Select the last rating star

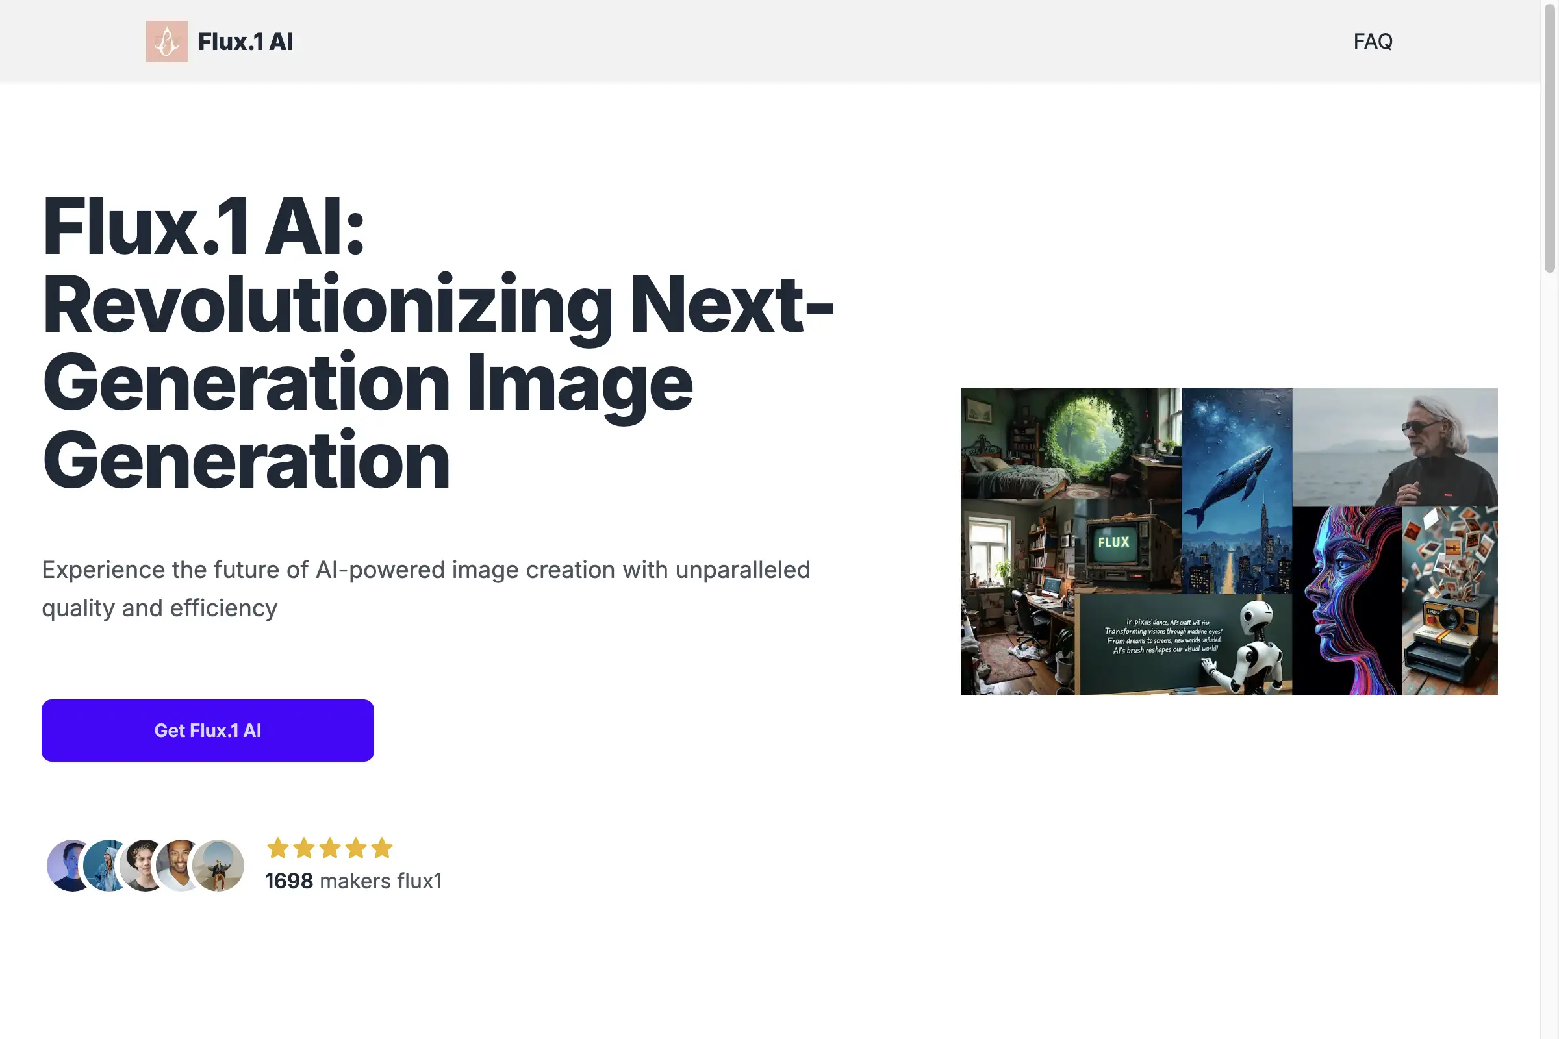(x=383, y=848)
